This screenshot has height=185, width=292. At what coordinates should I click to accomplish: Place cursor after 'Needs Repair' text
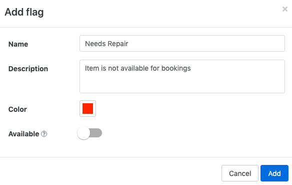[x=129, y=44]
